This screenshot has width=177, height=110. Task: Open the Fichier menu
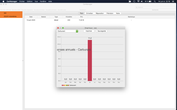point(22,1)
